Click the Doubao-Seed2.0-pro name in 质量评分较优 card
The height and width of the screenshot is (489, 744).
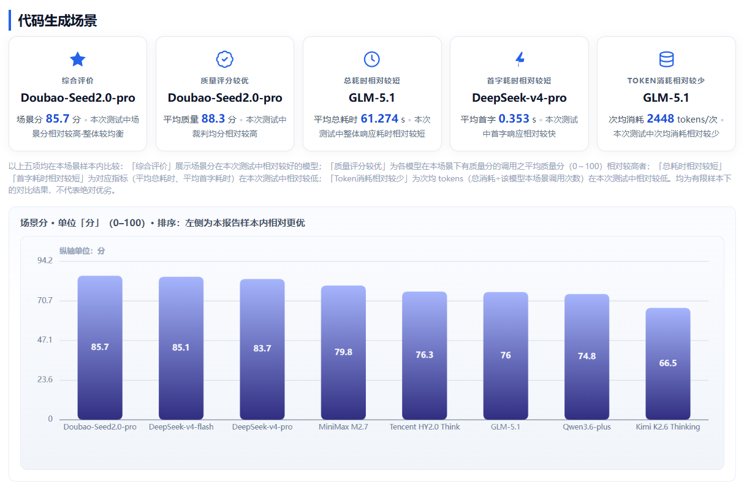(x=225, y=98)
